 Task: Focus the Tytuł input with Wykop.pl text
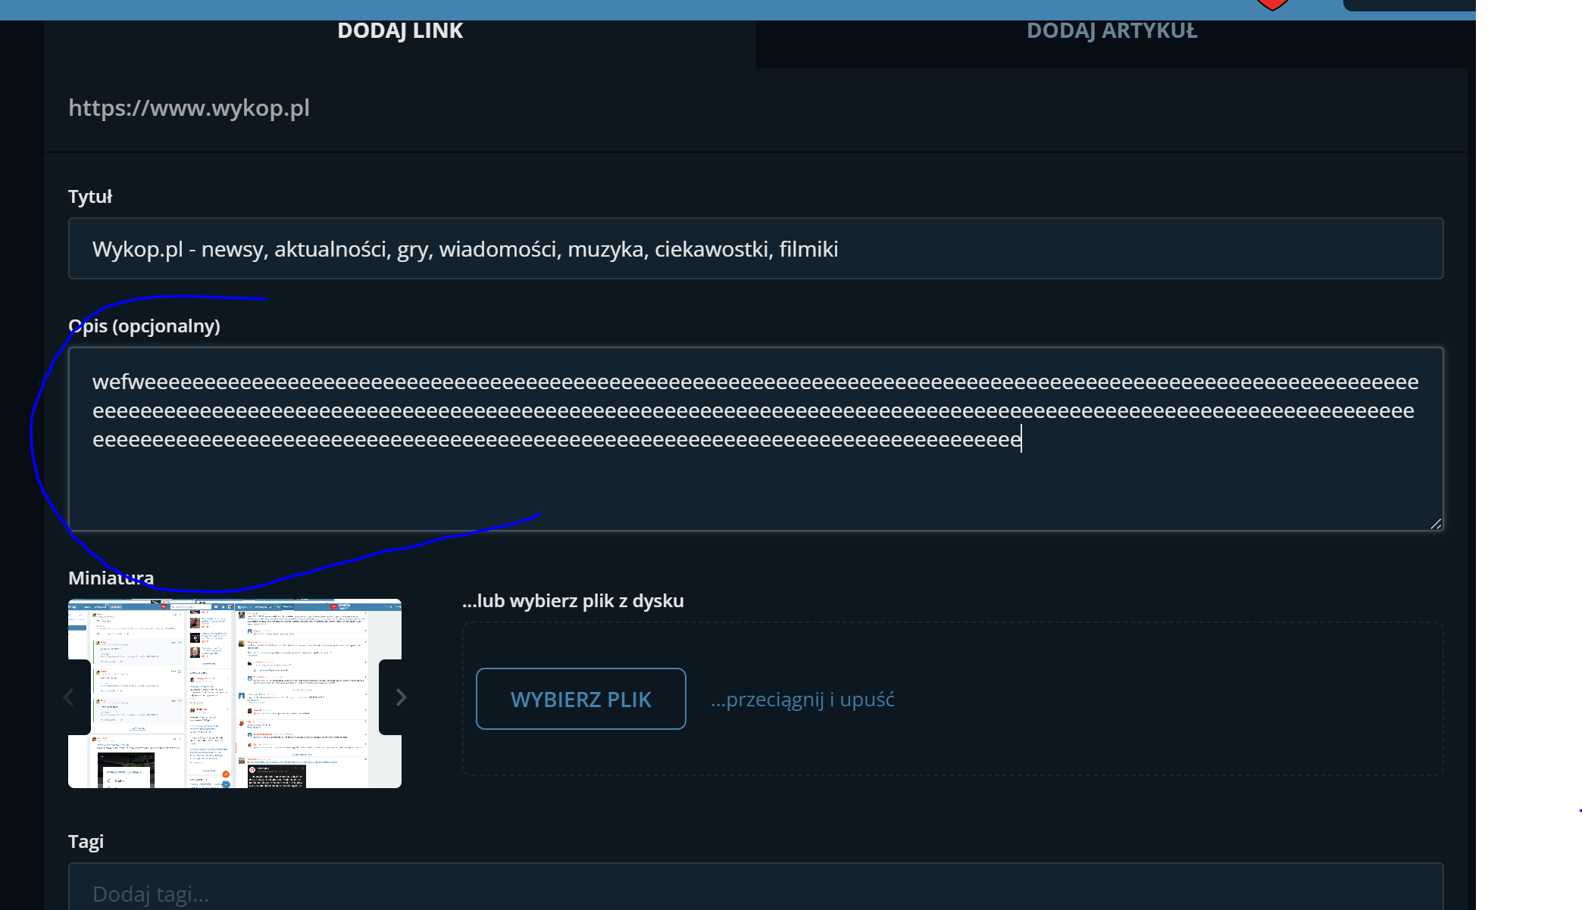pyautogui.click(x=756, y=248)
